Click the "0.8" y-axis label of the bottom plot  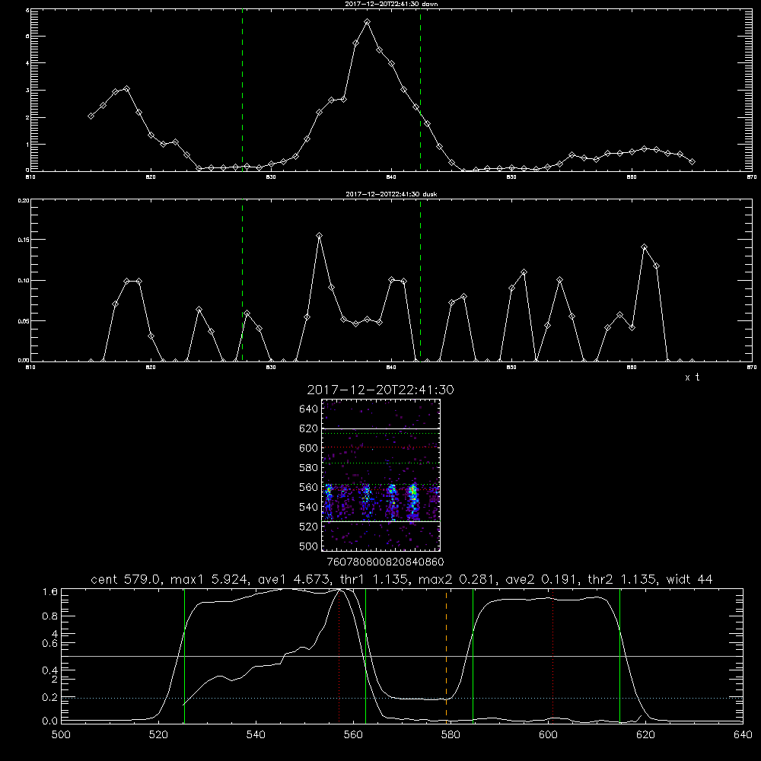tap(50, 616)
